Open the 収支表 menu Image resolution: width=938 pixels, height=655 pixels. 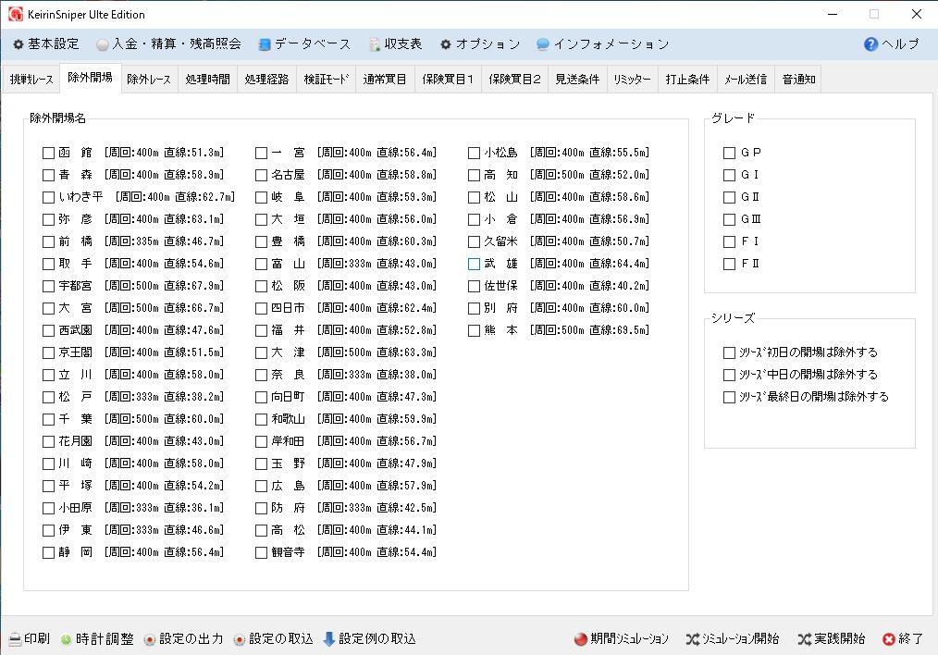(395, 43)
